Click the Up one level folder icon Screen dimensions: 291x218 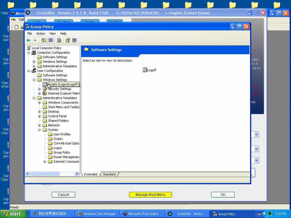[44, 40]
